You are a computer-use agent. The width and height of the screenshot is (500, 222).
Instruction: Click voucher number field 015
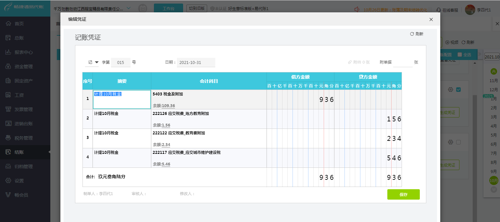pyautogui.click(x=121, y=62)
